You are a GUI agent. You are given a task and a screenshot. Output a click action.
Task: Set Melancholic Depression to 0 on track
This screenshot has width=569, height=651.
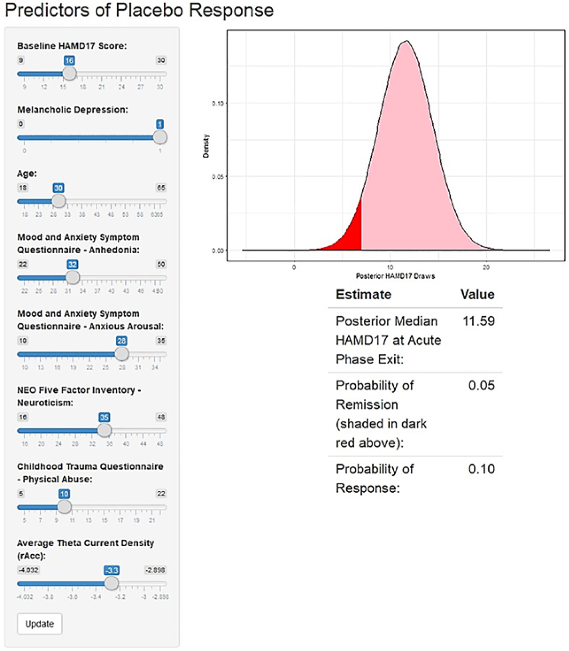click(x=24, y=138)
